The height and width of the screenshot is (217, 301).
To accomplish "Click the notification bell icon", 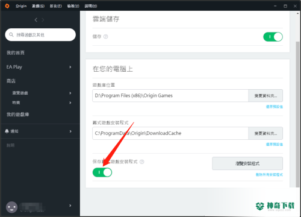I will [x=7, y=131].
